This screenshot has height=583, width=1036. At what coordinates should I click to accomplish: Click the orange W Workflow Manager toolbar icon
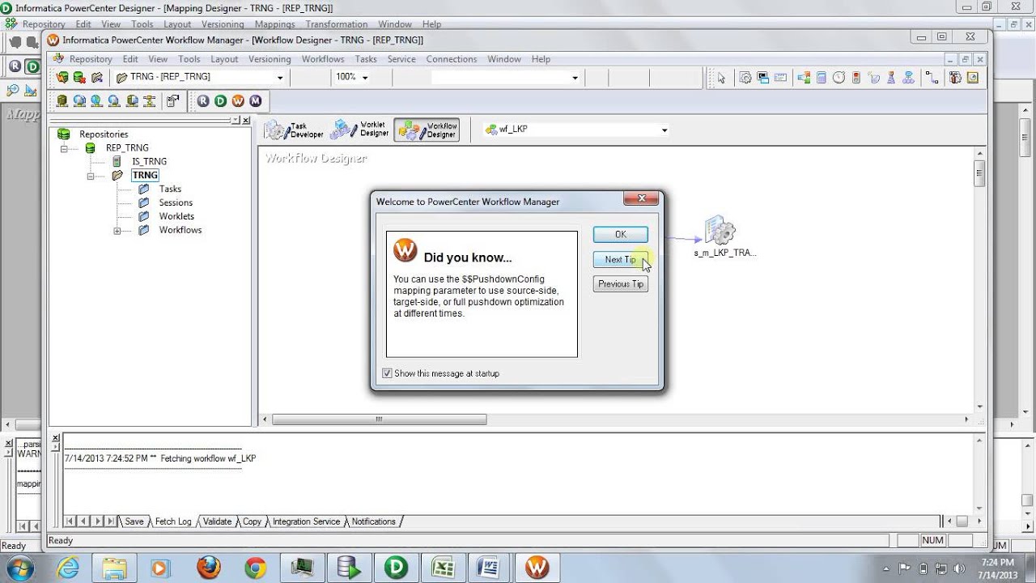pyautogui.click(x=238, y=100)
